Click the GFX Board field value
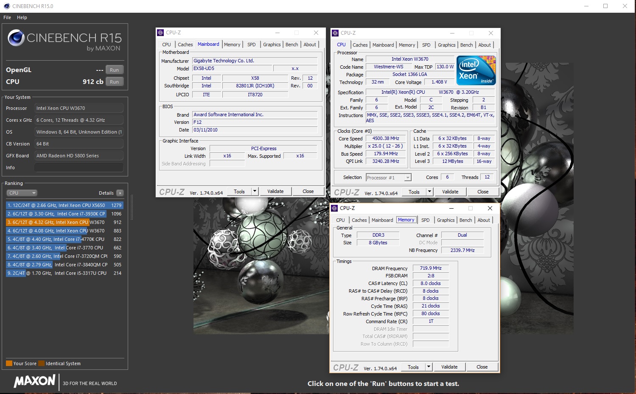Screen dimensions: 636x394 point(79,156)
